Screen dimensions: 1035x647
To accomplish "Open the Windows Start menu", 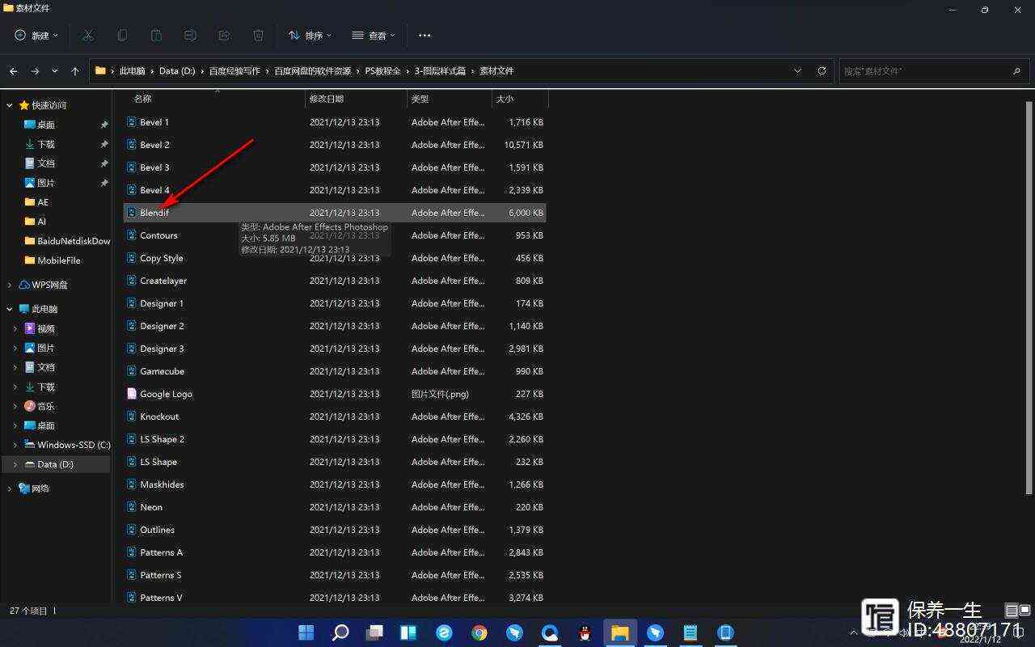I will coord(306,632).
